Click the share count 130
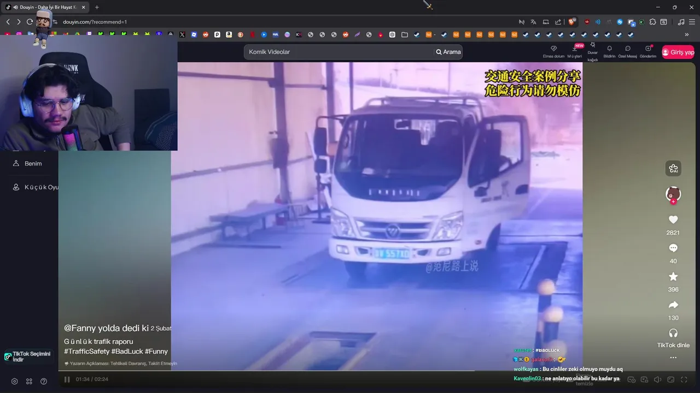700x393 pixels. click(x=673, y=318)
